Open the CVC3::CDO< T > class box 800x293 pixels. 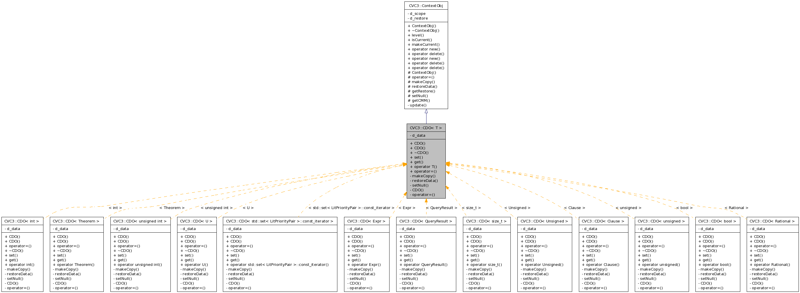pos(426,127)
